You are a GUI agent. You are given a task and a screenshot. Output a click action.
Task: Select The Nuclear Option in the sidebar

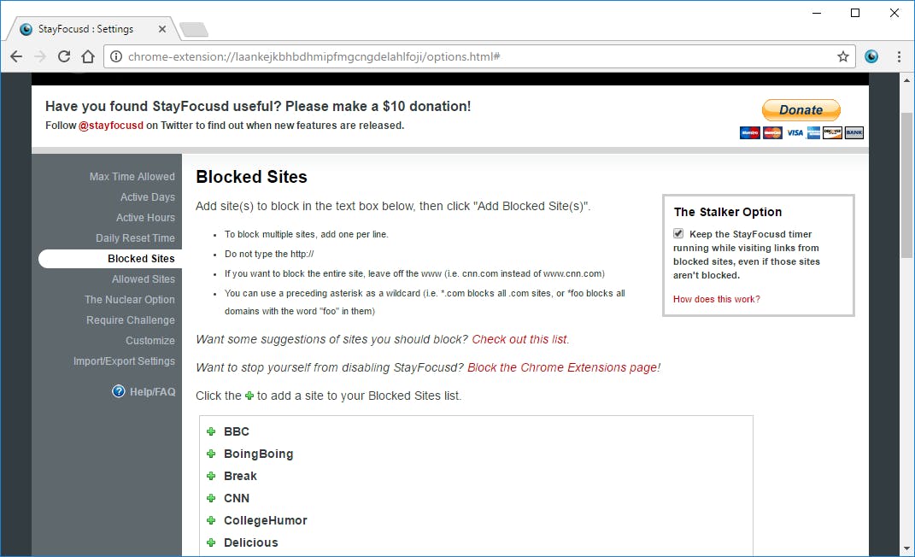pos(129,299)
